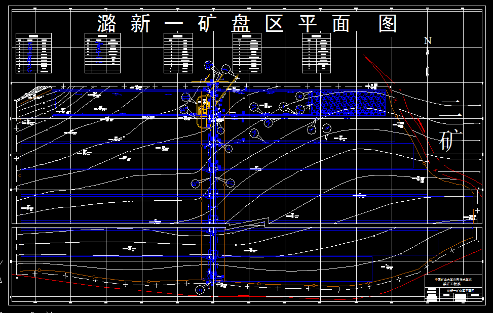Select the large title character 盘
This screenshot has height=313, width=493.
pos(241,24)
